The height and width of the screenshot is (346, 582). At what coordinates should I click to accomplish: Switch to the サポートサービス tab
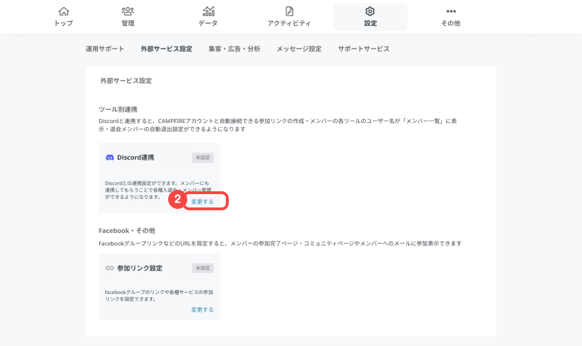(x=363, y=49)
